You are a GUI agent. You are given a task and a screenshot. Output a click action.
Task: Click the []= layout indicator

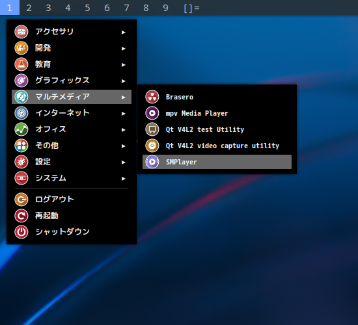tap(191, 8)
